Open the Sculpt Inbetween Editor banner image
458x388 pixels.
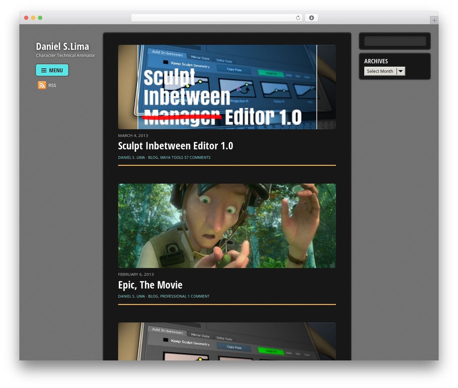pos(227,87)
